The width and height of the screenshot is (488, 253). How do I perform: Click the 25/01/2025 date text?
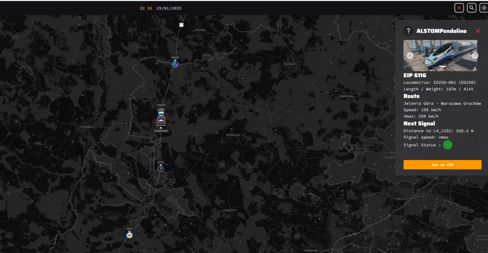pyautogui.click(x=169, y=8)
